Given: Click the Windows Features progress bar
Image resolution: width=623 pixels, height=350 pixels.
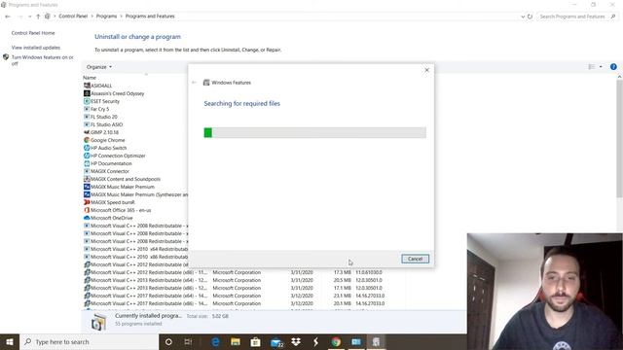Looking at the screenshot, I should pyautogui.click(x=314, y=132).
